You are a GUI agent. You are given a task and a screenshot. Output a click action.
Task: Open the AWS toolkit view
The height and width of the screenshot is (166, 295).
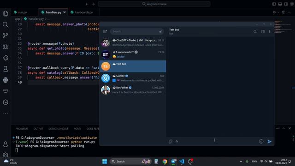pyautogui.click(x=6, y=91)
